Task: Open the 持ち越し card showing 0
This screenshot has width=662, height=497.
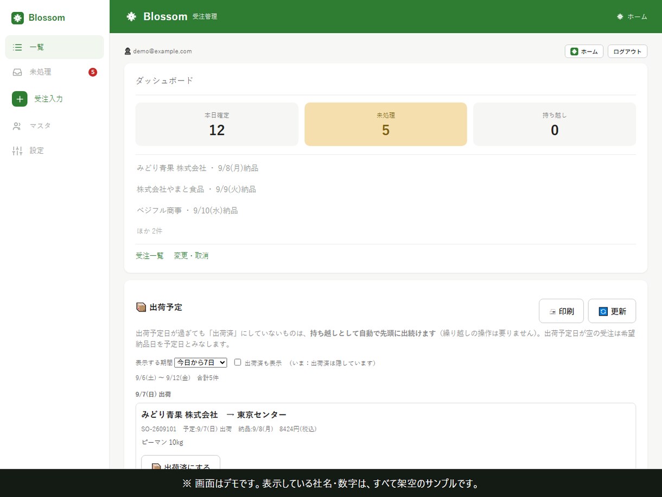Action: 555,124
